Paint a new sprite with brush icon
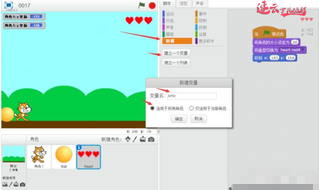 (135, 139)
